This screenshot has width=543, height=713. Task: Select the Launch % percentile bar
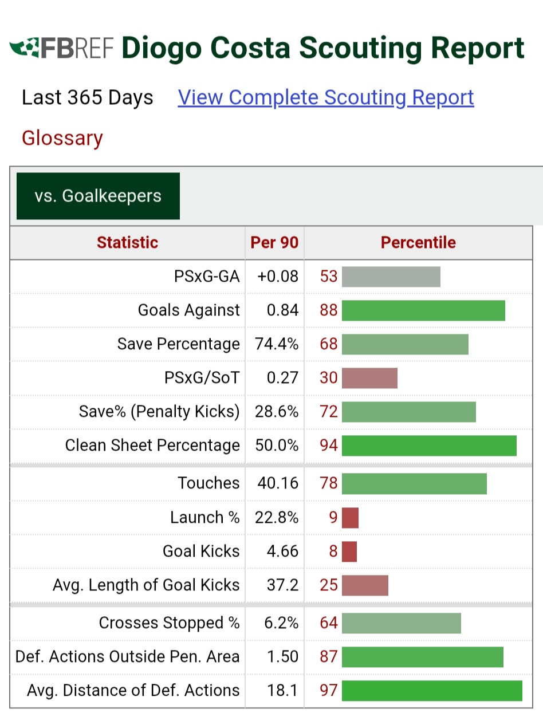[350, 518]
